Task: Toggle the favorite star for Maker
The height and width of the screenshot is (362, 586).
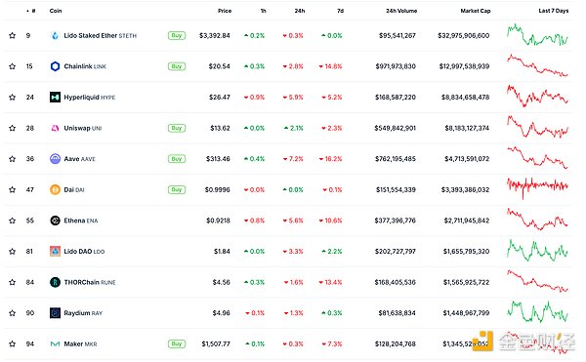Action: point(13,343)
